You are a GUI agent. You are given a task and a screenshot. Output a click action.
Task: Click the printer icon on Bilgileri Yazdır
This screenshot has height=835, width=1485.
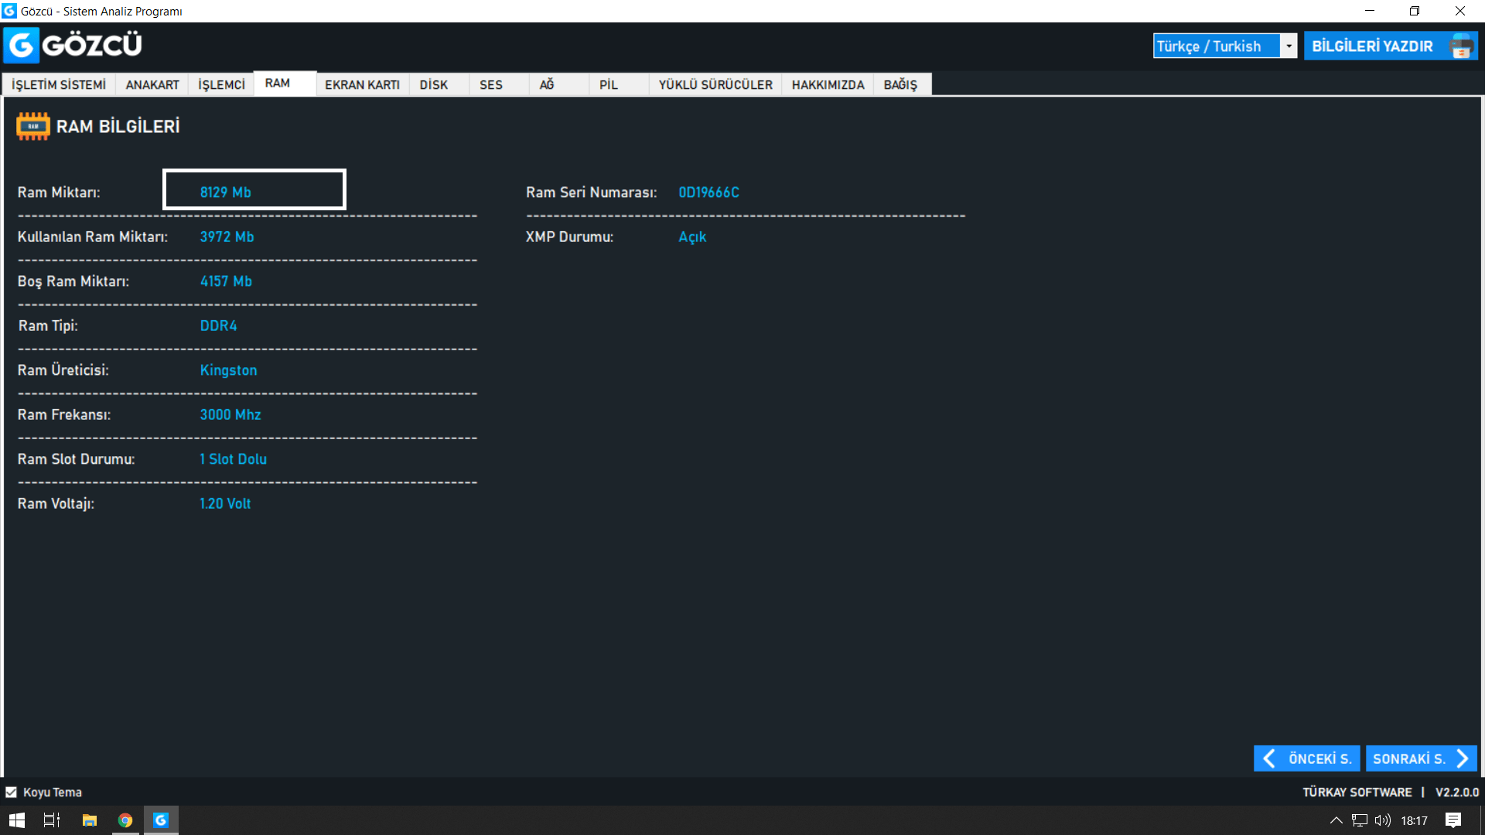pyautogui.click(x=1461, y=46)
